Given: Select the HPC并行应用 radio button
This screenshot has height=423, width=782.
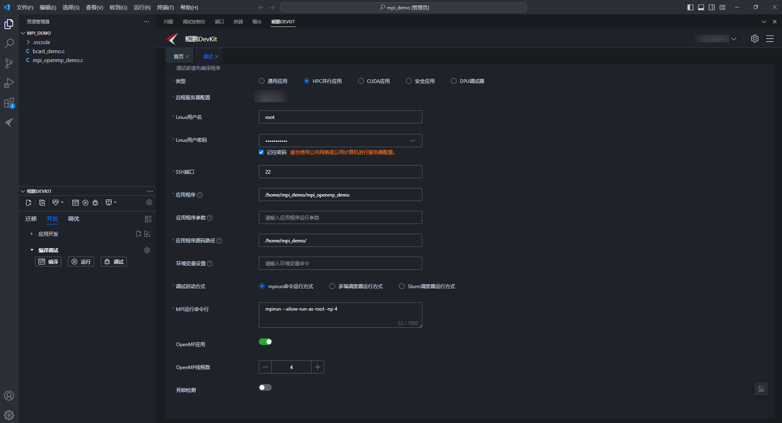Looking at the screenshot, I should [307, 81].
